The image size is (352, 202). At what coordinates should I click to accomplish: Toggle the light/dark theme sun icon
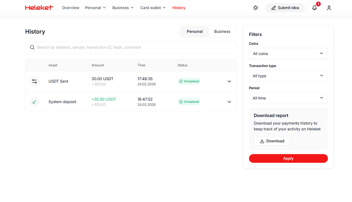pyautogui.click(x=256, y=8)
